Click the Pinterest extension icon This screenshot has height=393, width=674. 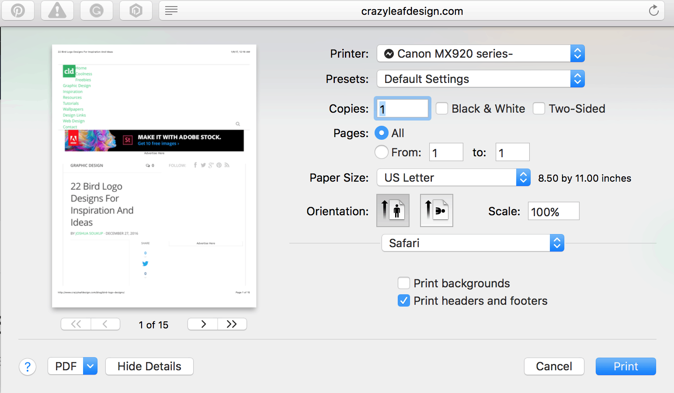[x=18, y=10]
